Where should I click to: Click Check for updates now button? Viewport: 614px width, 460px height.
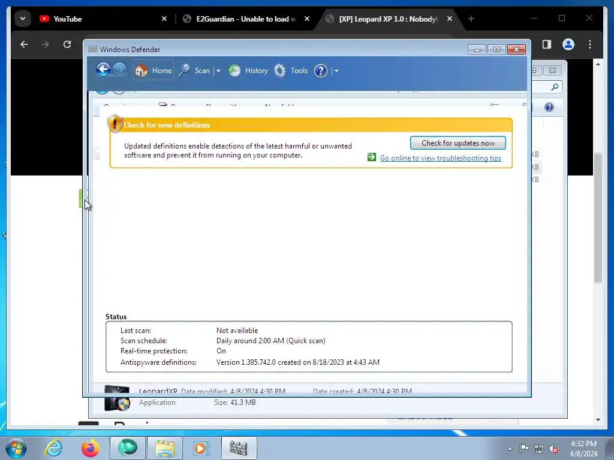coord(458,143)
